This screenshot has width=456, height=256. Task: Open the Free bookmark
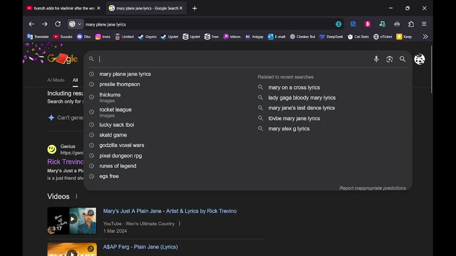pyautogui.click(x=211, y=37)
